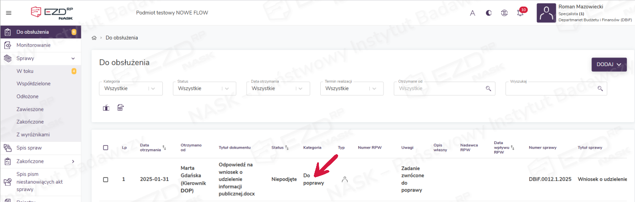Click the person icon in Typ column
Viewport: 635px width, 202px height.
345,180
